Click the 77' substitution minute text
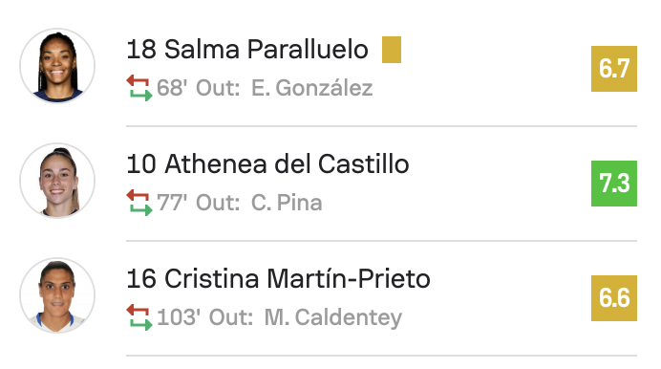This screenshot has height=369, width=661. click(172, 203)
